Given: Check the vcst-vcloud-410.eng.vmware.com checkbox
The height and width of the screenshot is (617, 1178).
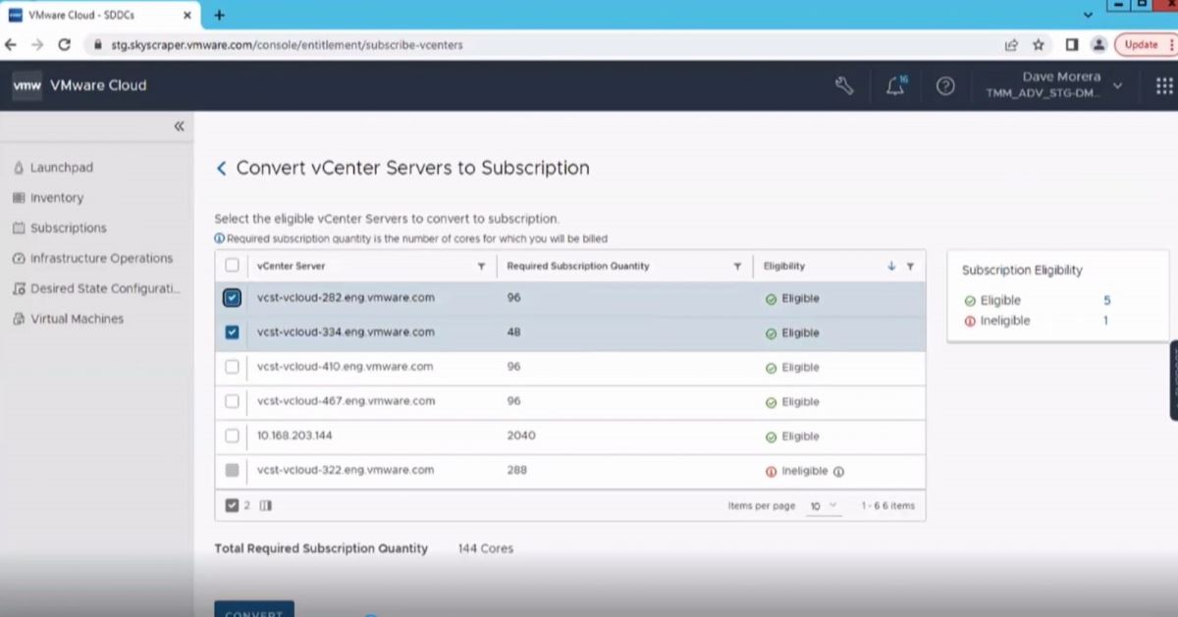Looking at the screenshot, I should coord(232,367).
